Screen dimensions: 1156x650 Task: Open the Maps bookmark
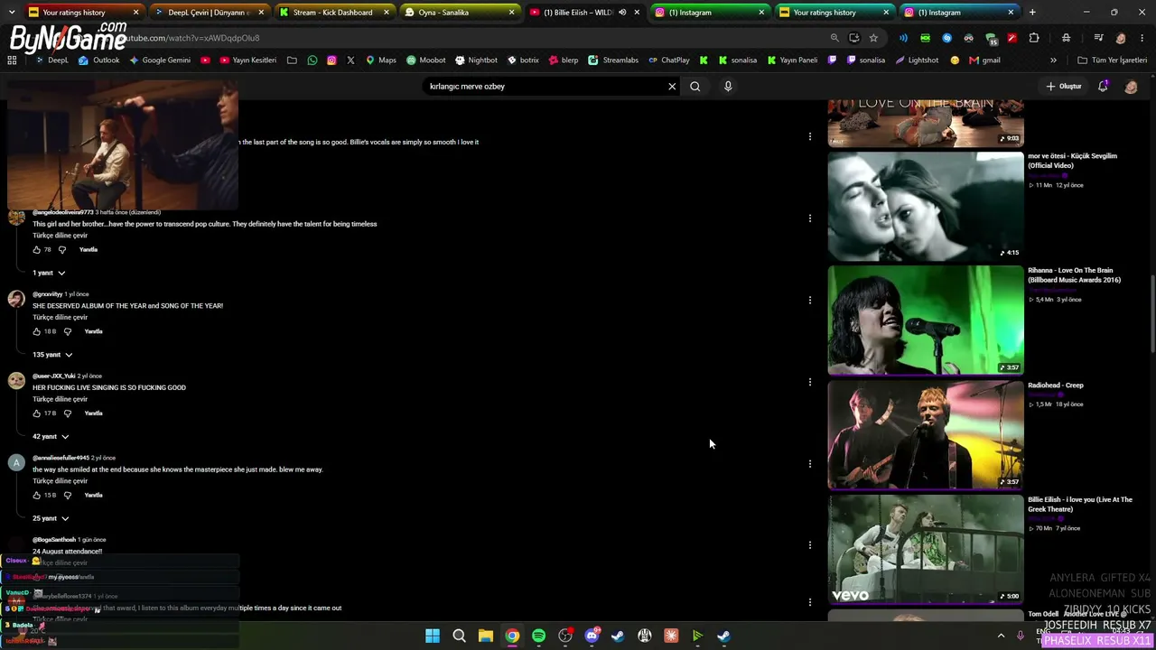(x=380, y=60)
